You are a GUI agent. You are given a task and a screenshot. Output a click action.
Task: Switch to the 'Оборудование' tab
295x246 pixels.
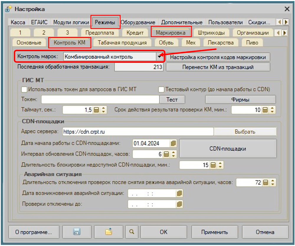[138, 22]
